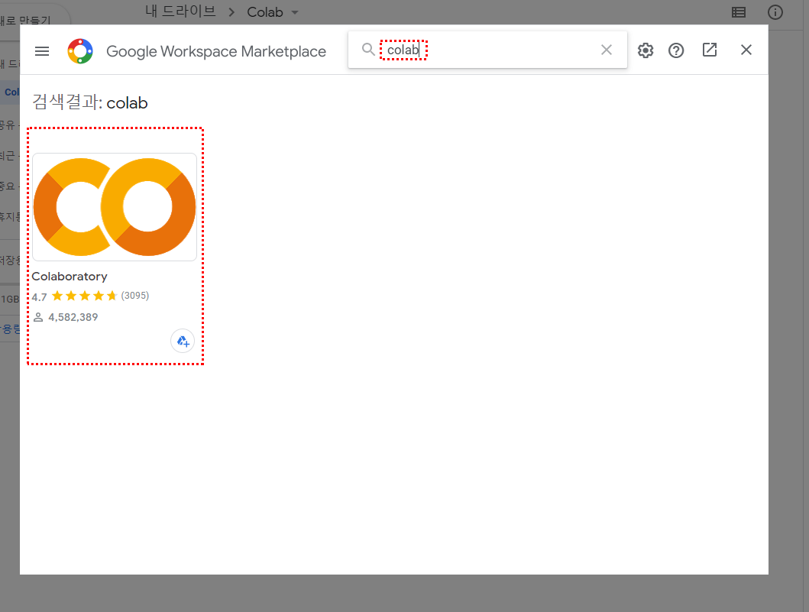Image resolution: width=809 pixels, height=612 pixels.
Task: Click the 4,582,389 user count
Action: [73, 317]
